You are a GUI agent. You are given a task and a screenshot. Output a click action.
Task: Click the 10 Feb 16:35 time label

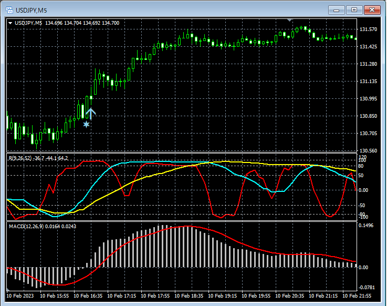click(x=87, y=296)
